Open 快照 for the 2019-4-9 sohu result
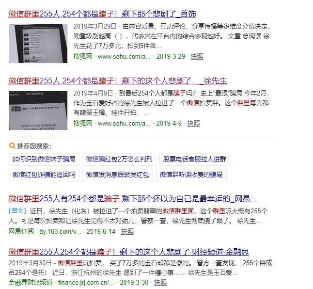 193,124
